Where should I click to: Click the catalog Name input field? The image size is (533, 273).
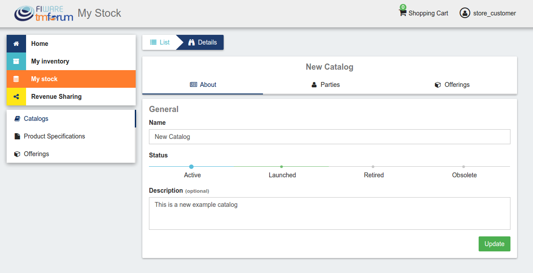point(330,137)
